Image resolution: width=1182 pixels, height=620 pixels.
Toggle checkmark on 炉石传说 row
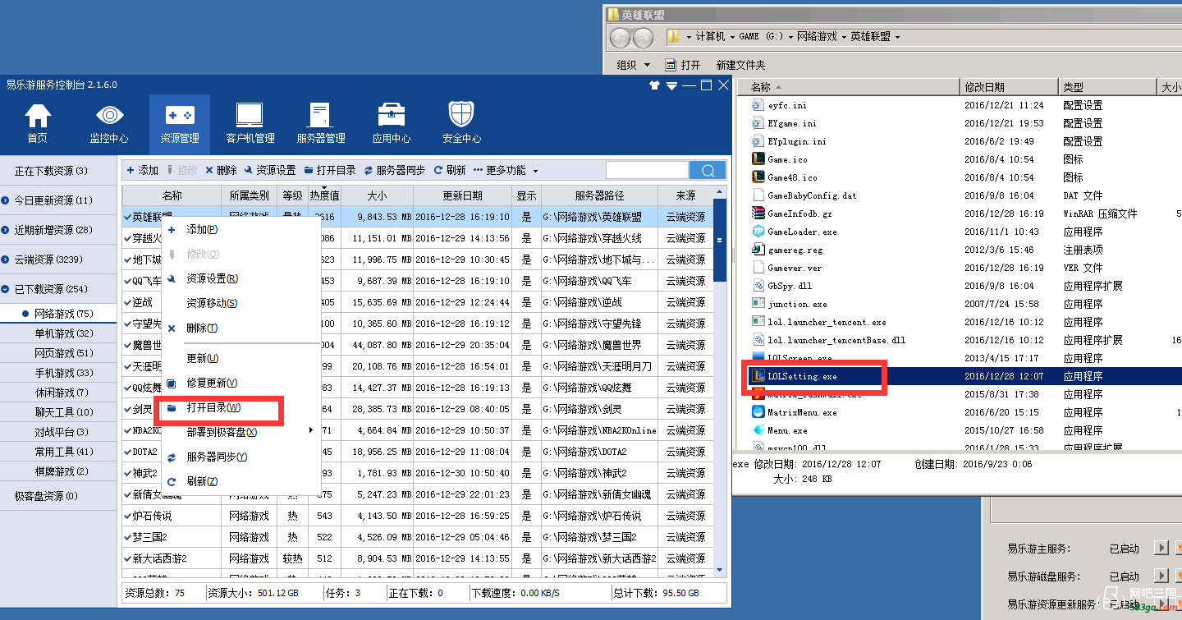pos(128,516)
